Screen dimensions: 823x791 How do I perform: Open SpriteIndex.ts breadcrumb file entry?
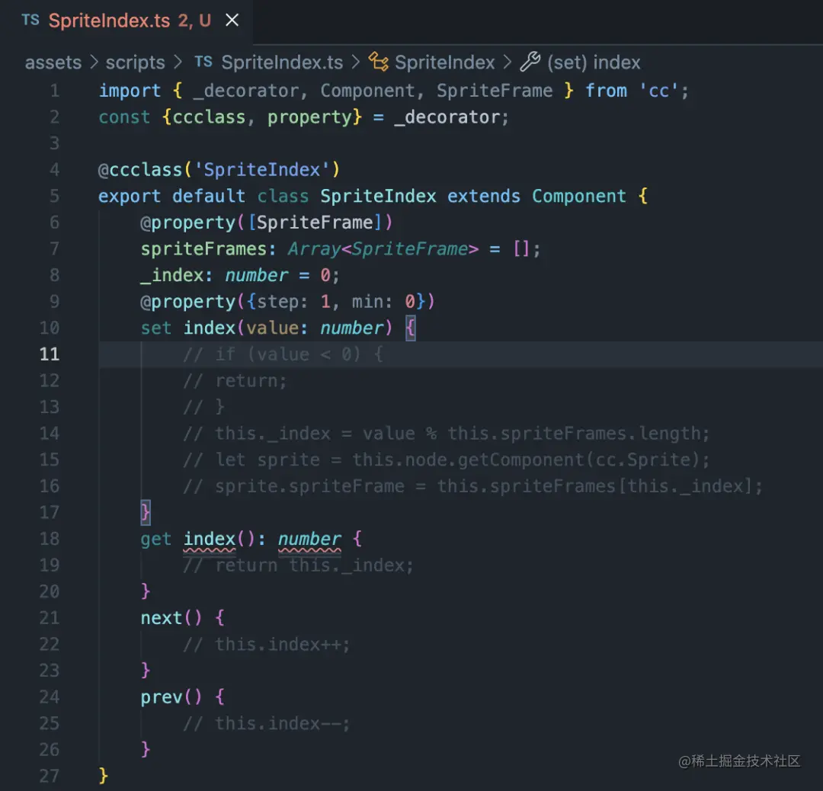click(x=282, y=62)
